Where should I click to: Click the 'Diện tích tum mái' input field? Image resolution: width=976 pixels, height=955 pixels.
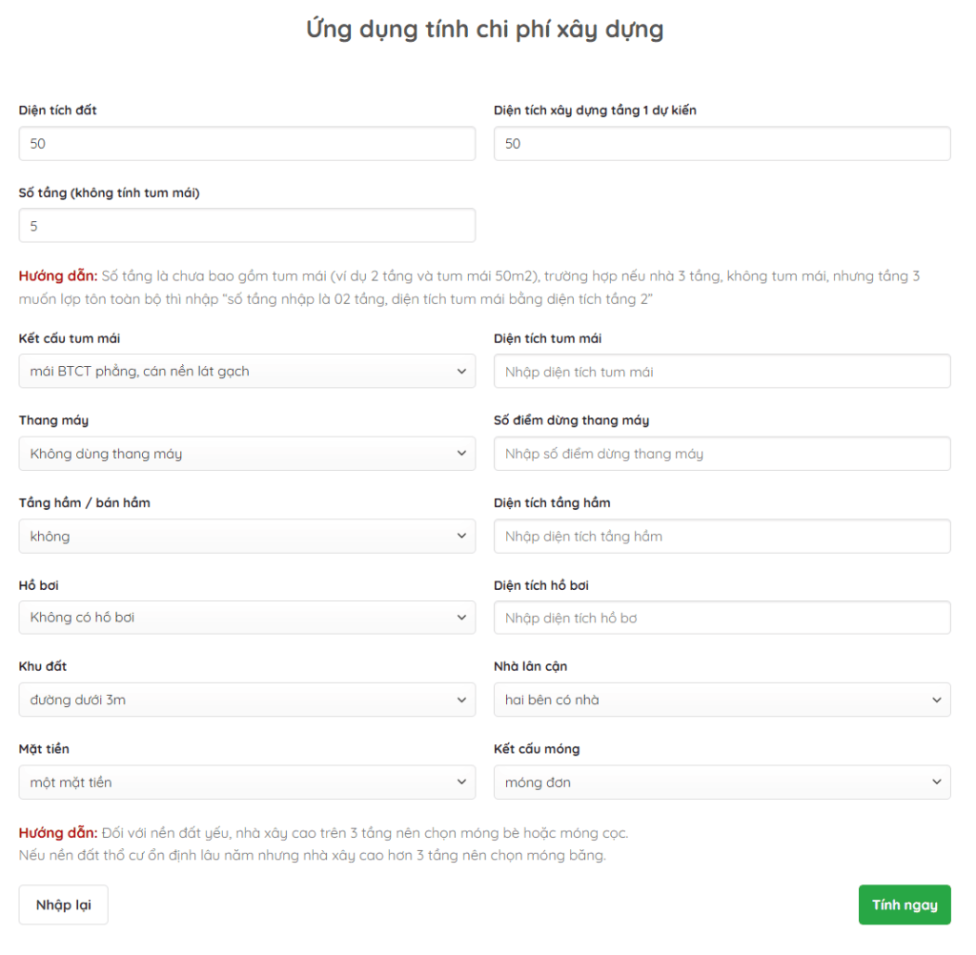point(722,372)
